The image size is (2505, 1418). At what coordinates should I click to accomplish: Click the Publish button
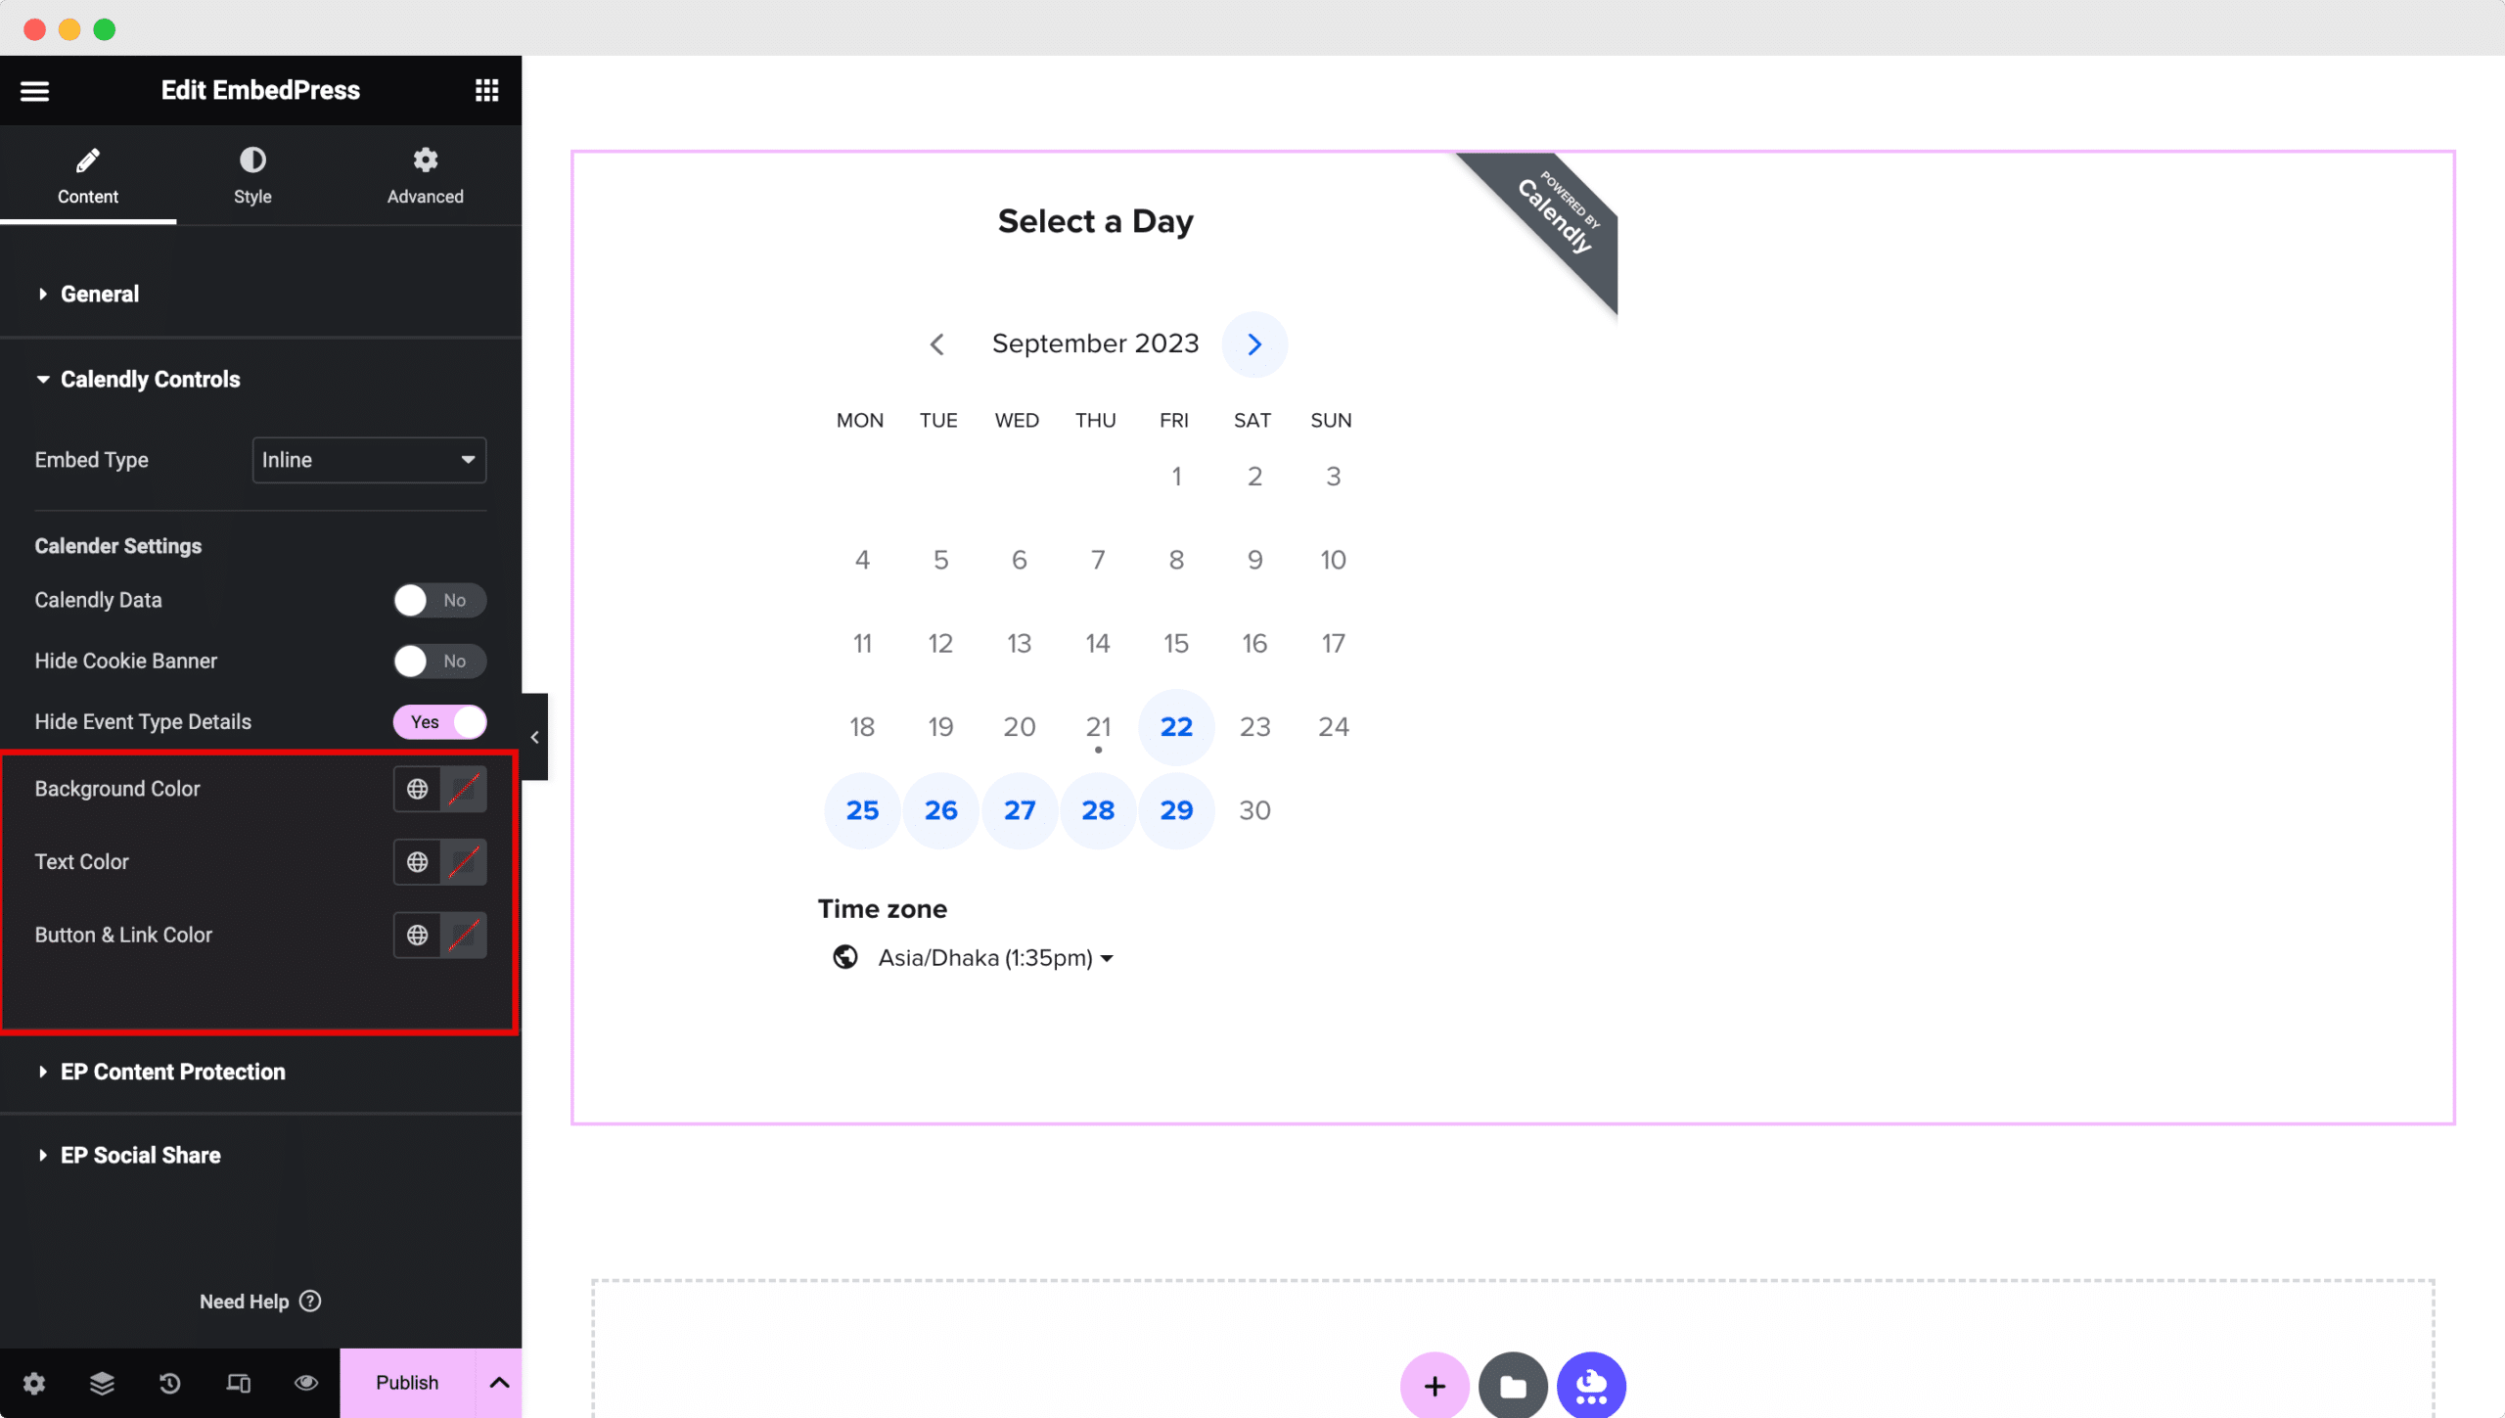click(406, 1382)
